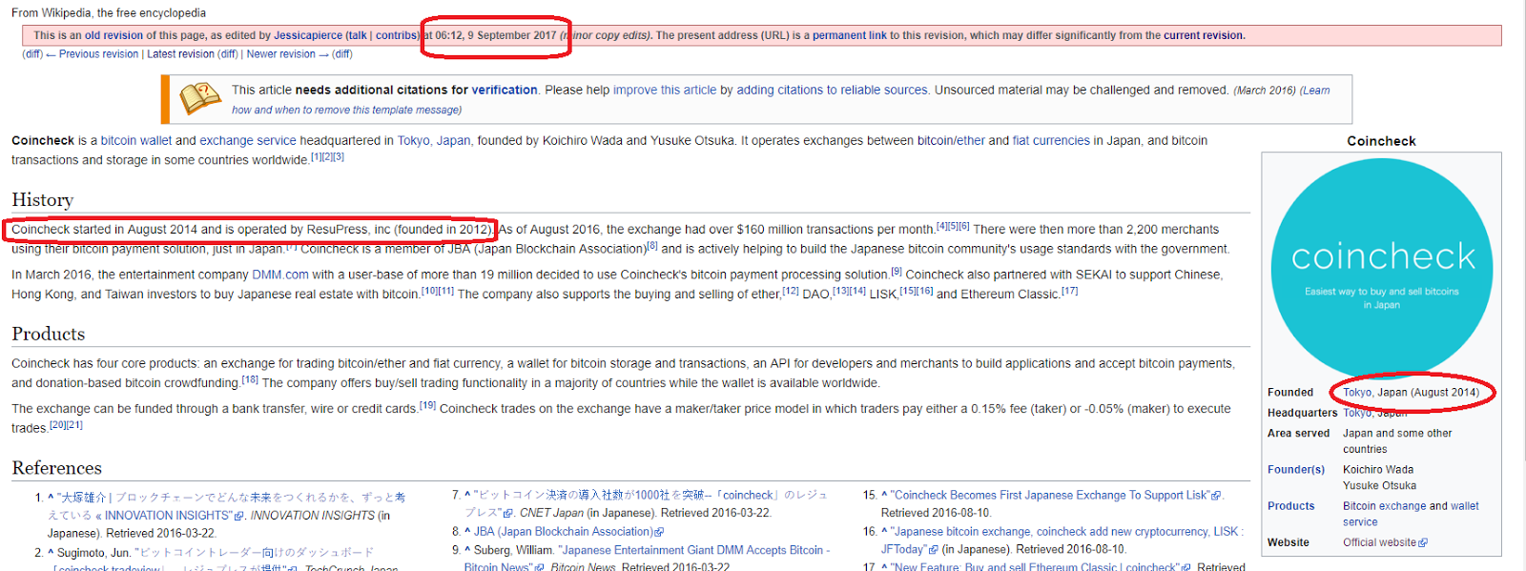The image size is (1526, 571).
Task: Open the 'bitcoin wallet' link
Action: click(x=136, y=140)
